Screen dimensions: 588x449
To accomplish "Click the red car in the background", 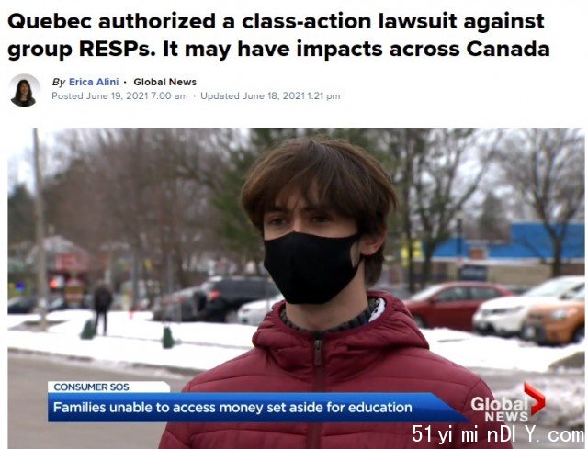I will pyautogui.click(x=455, y=304).
